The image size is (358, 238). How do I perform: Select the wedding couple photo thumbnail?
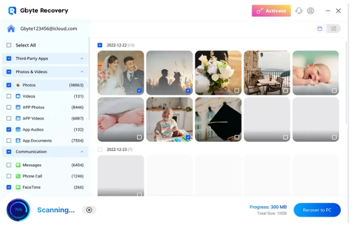pyautogui.click(x=121, y=72)
